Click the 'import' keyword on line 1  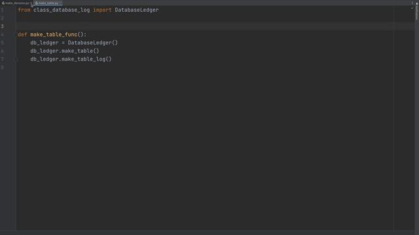click(102, 10)
